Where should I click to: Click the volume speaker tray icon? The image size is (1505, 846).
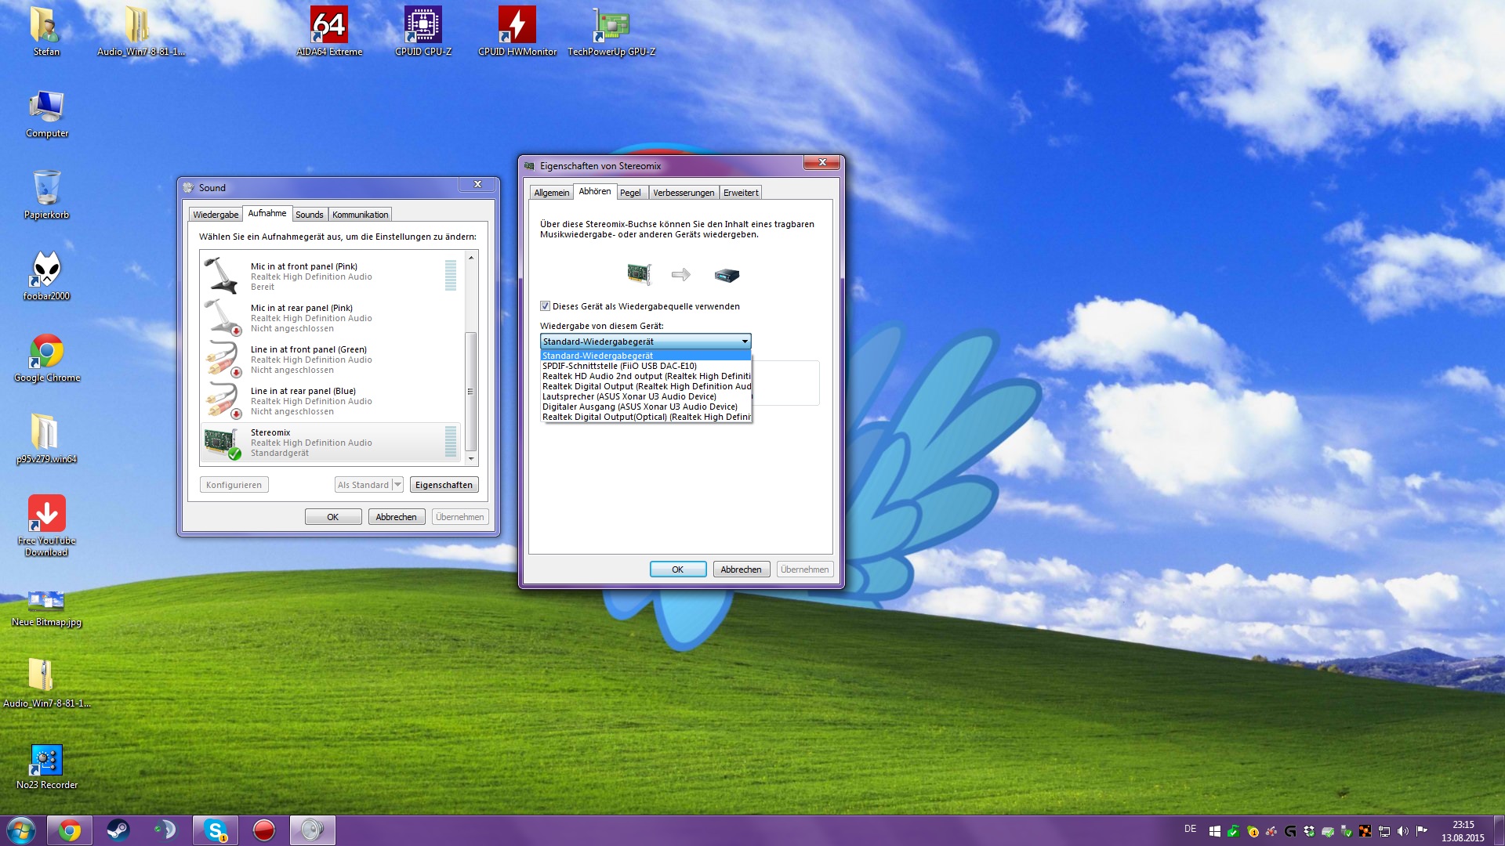tap(1403, 831)
